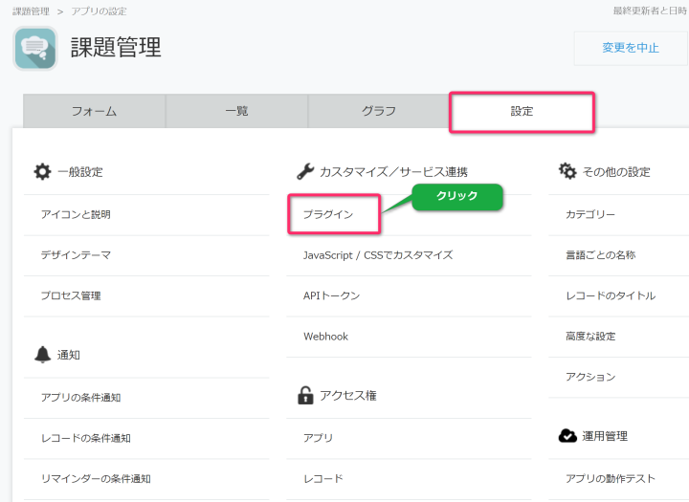Open レコードのタイトル settings
Screen dimensions: 689x502
click(x=611, y=296)
